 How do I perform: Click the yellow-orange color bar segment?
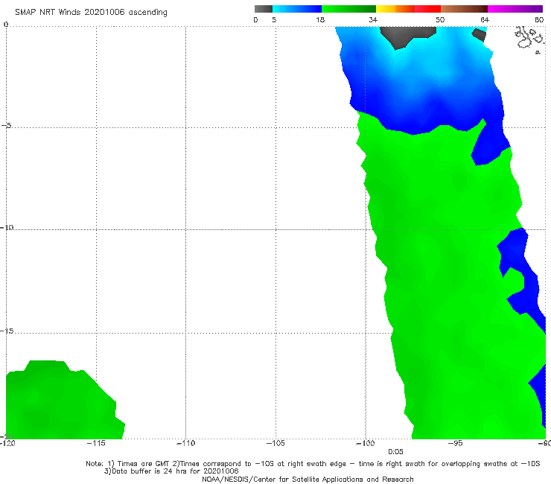pos(395,9)
